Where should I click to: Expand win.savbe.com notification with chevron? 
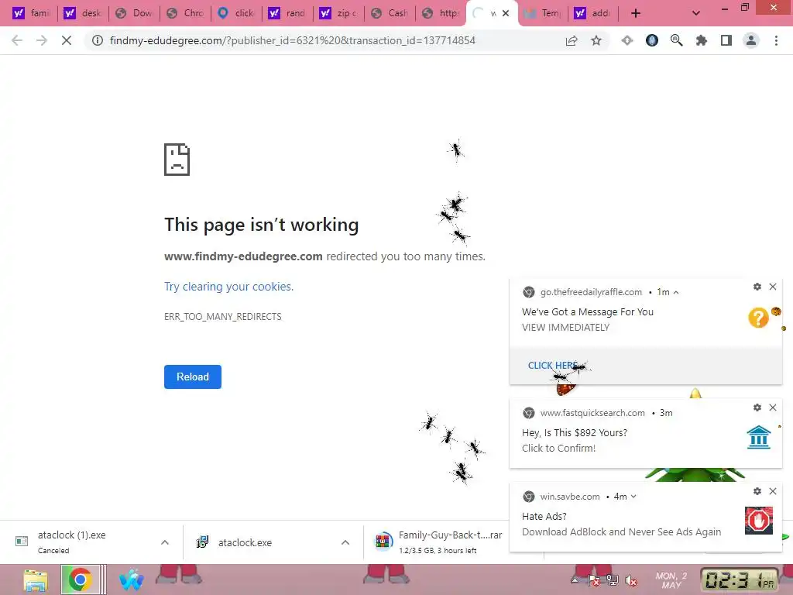click(x=633, y=497)
